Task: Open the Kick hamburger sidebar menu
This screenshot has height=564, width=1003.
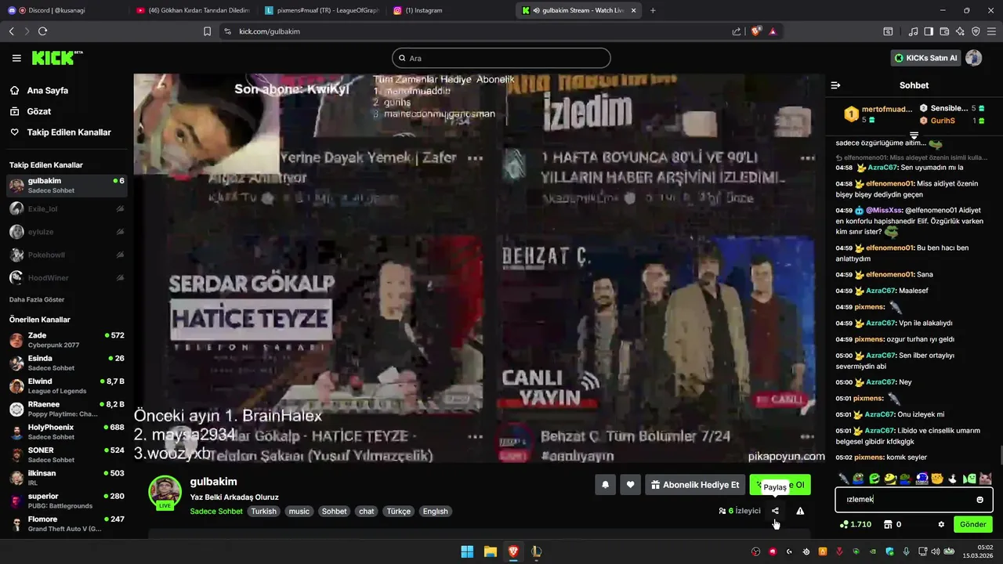Action: pos(16,58)
